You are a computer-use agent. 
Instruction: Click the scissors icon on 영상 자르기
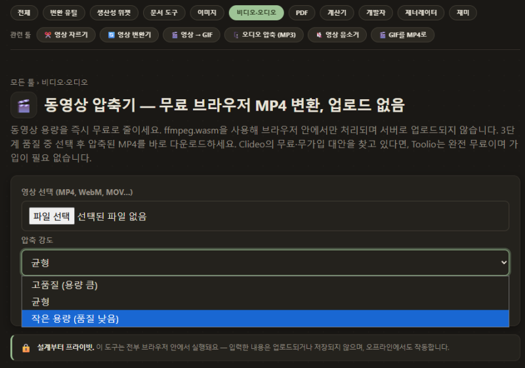48,35
